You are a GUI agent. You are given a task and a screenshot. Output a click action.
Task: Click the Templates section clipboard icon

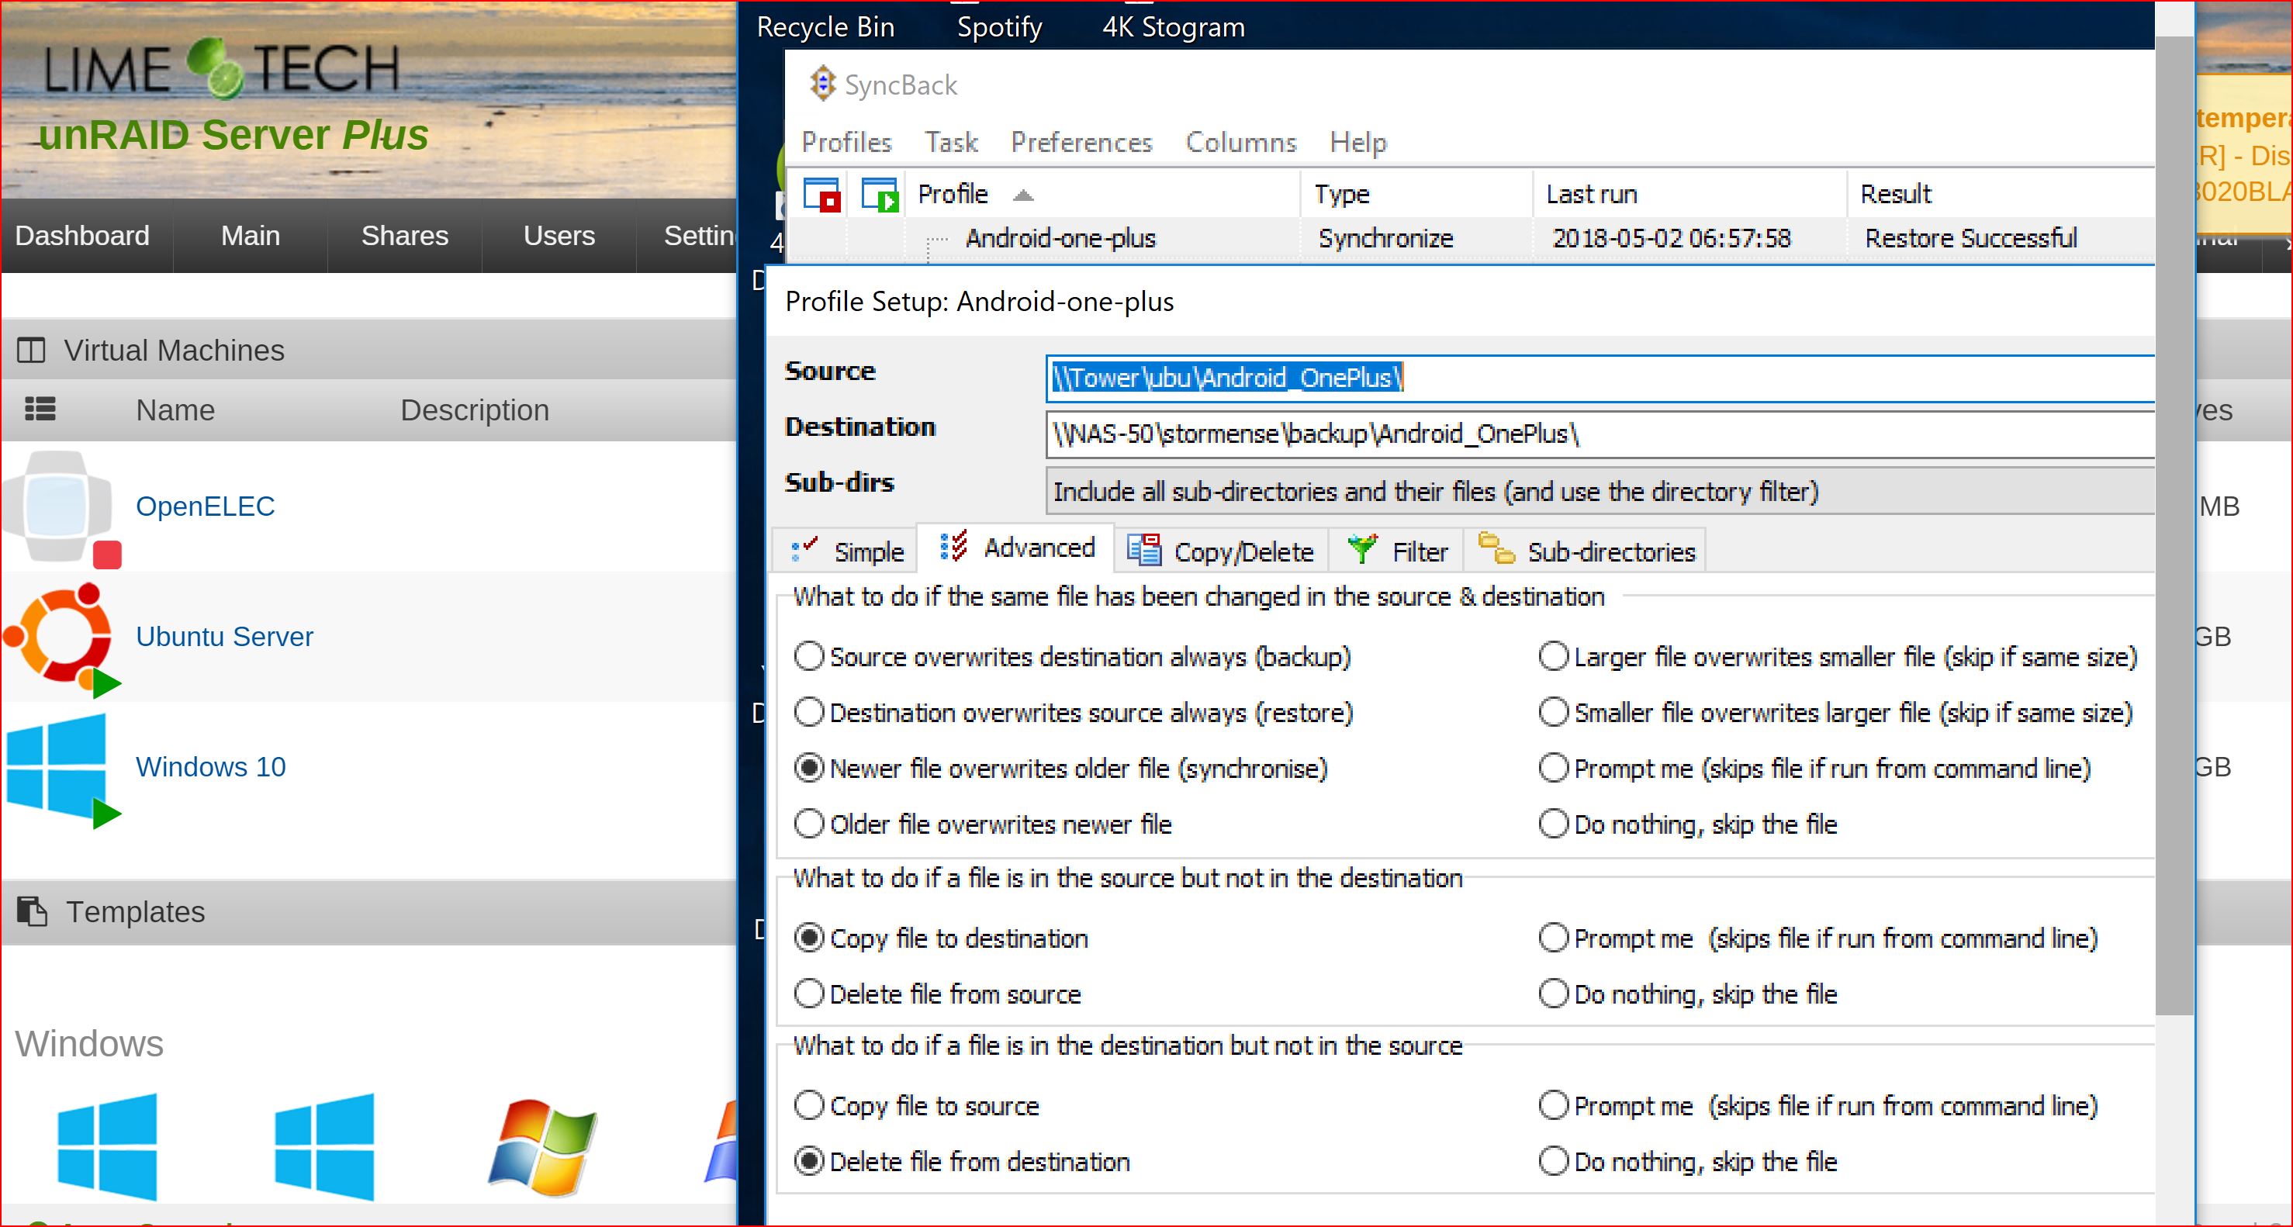32,911
